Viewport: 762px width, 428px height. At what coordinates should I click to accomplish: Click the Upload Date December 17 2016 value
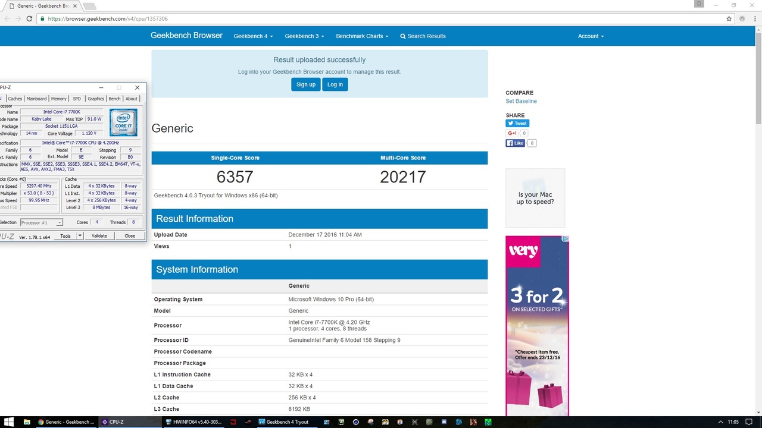tap(325, 235)
